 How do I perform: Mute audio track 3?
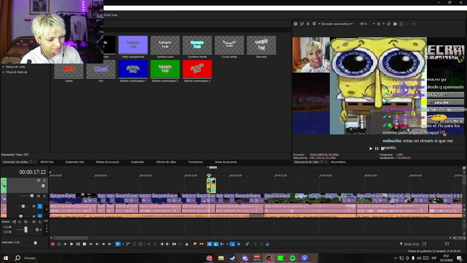(34, 206)
